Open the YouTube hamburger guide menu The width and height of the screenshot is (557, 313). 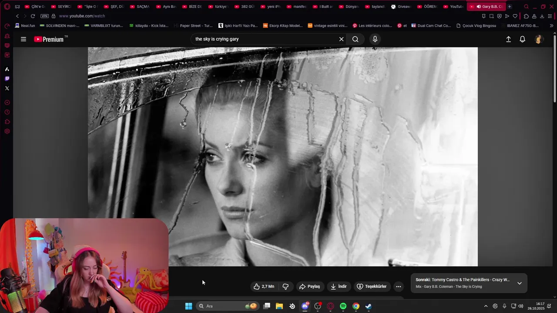(23, 39)
